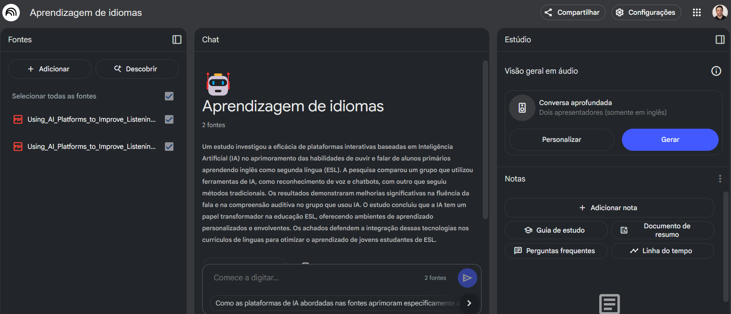The width and height of the screenshot is (731, 314).
Task: Open the Google apps grid
Action: pyautogui.click(x=696, y=12)
